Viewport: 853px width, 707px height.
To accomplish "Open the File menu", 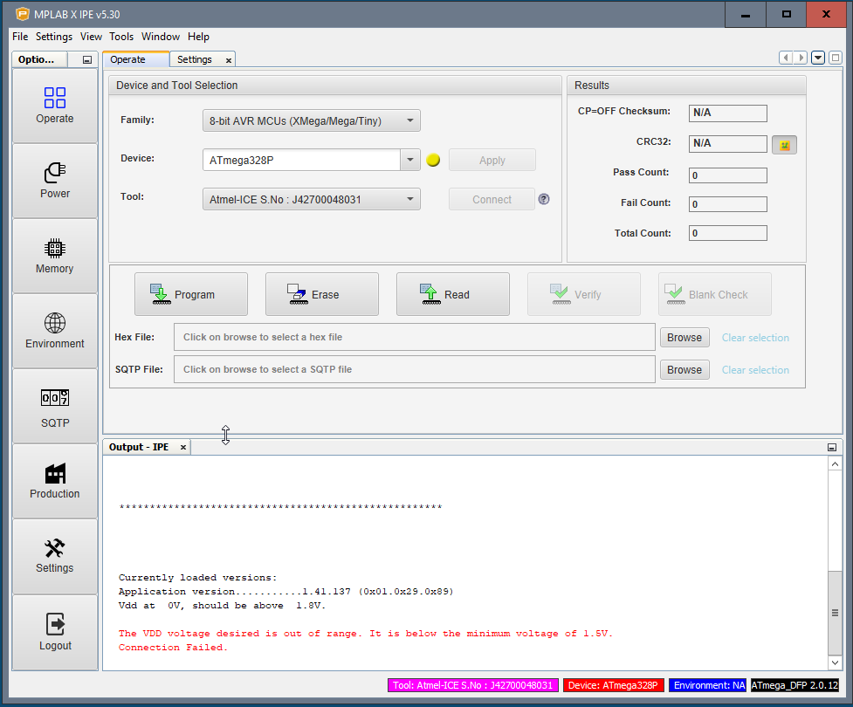I will pyautogui.click(x=20, y=37).
